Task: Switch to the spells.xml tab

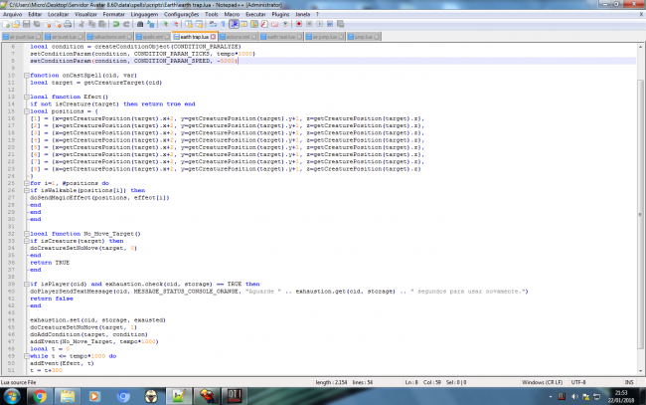Action: click(152, 37)
